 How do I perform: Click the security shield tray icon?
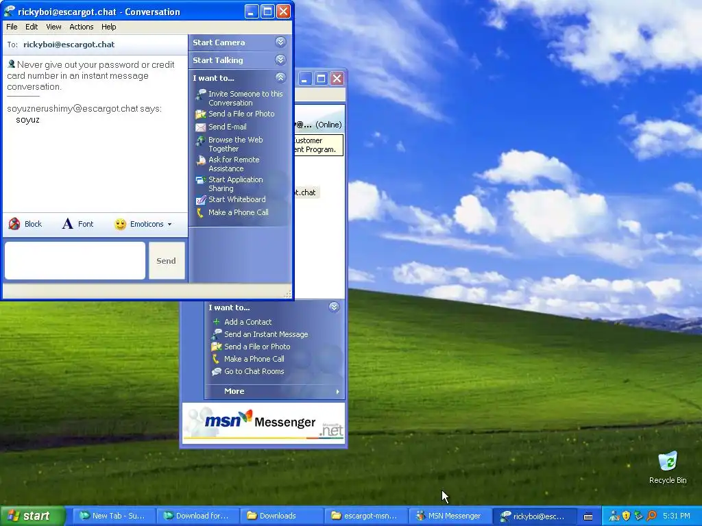click(626, 516)
